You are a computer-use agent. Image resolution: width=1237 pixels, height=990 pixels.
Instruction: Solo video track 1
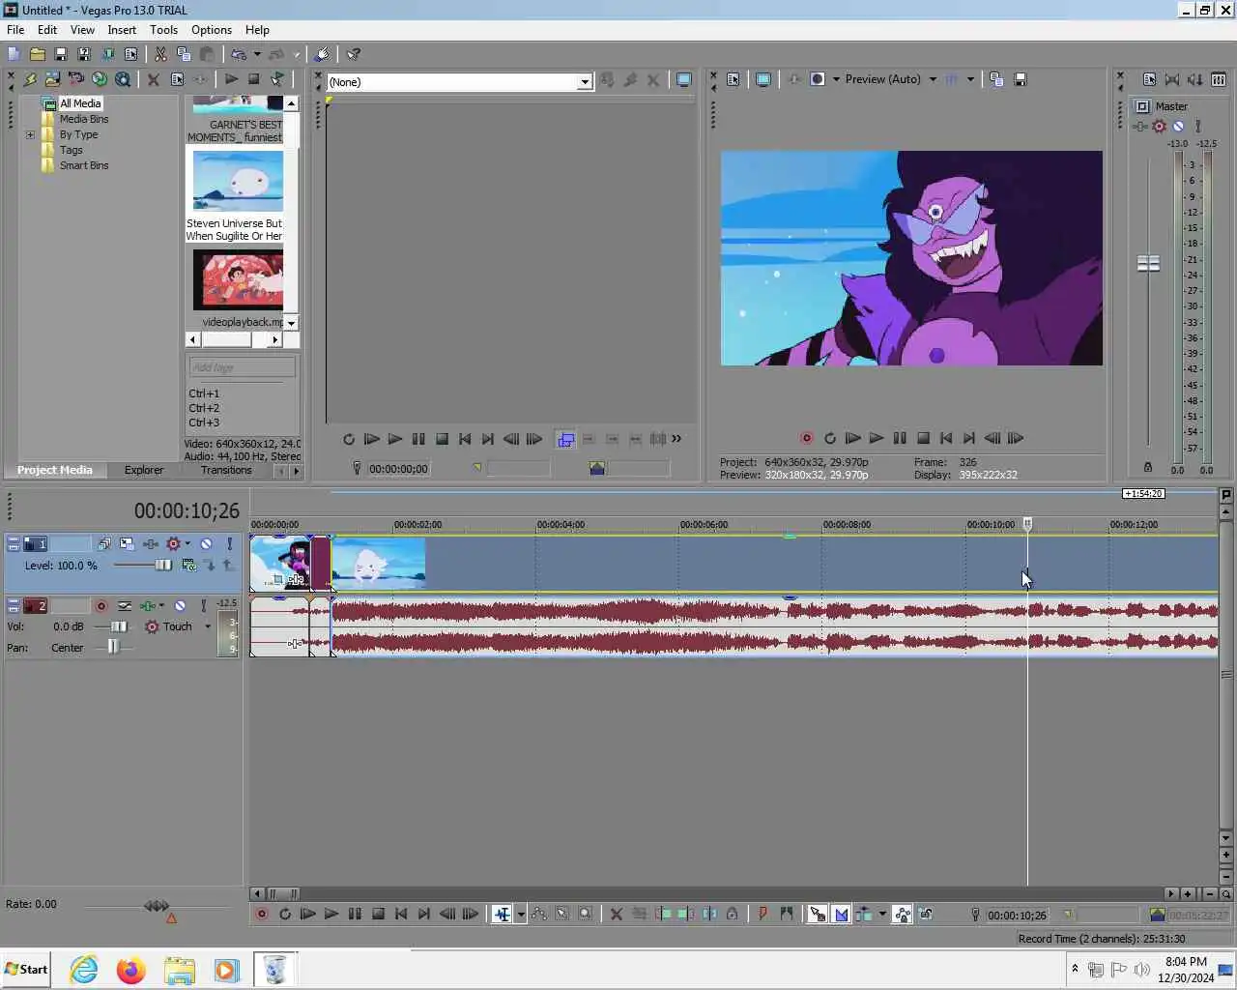click(229, 544)
